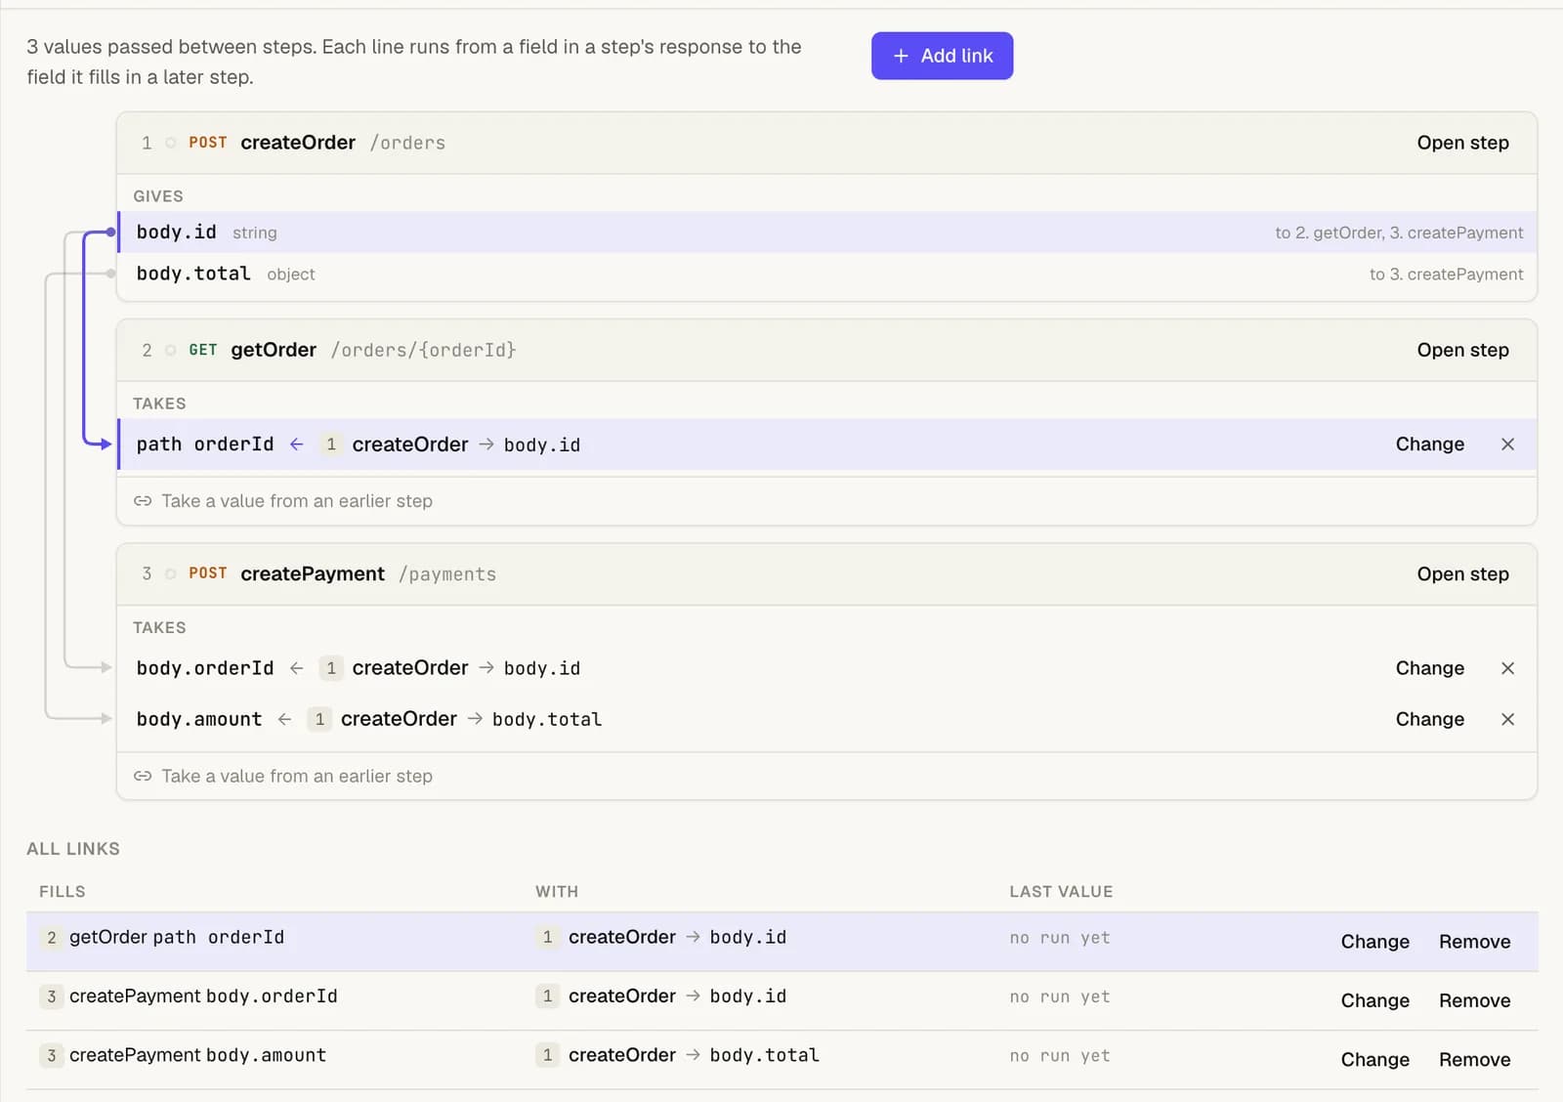The image size is (1563, 1102).
Task: Click the /orders/{orderId} path text
Action: (423, 350)
